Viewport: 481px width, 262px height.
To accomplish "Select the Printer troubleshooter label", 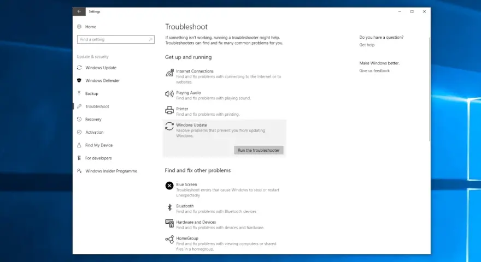I will tap(182, 109).
